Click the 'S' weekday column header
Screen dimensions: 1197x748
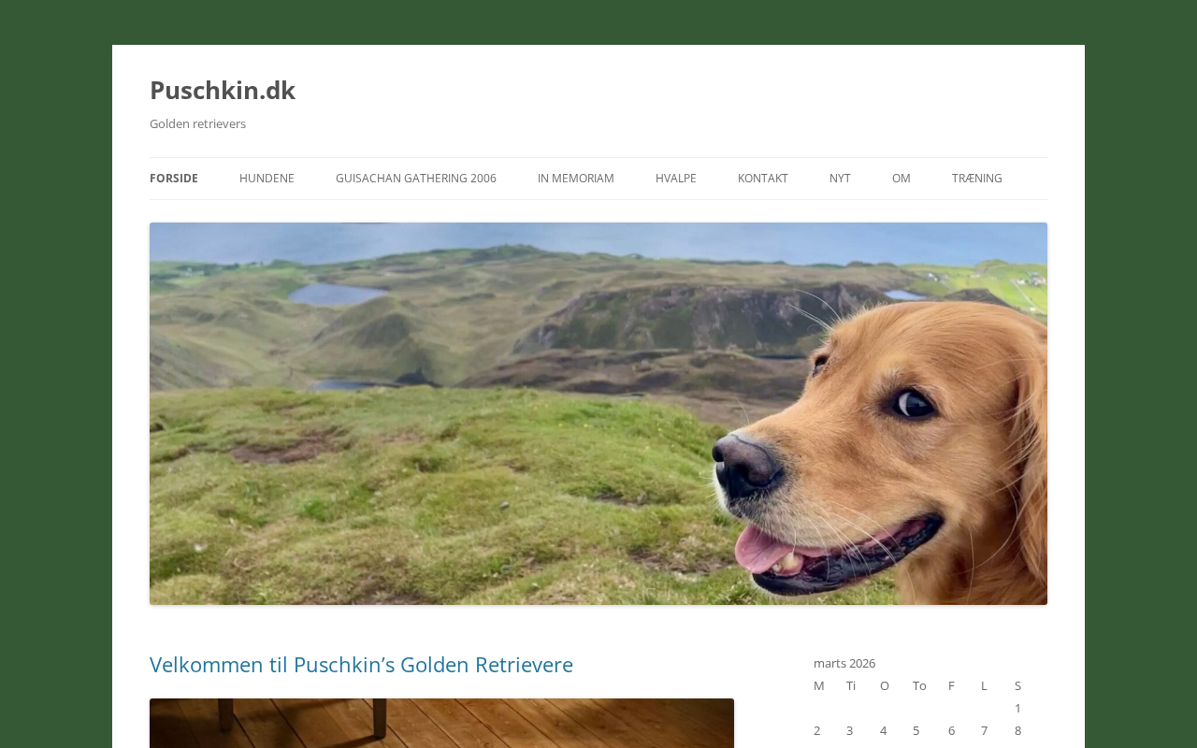(x=1018, y=685)
